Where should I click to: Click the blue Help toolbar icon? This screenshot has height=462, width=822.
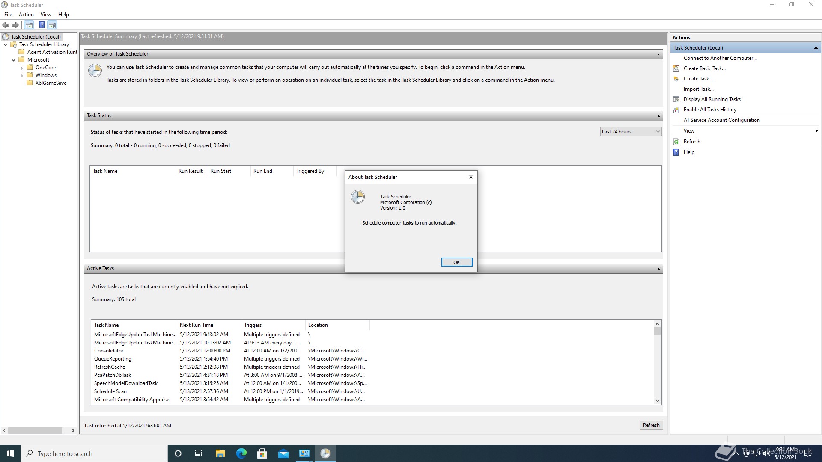coord(42,25)
